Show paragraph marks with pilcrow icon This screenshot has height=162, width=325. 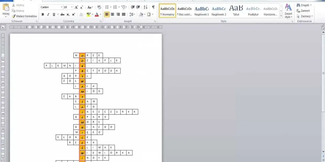click(153, 7)
